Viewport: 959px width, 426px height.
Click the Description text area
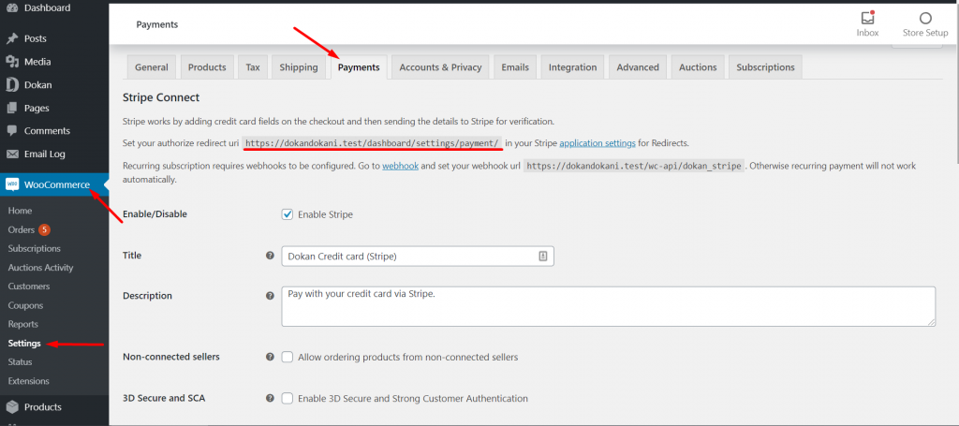coord(609,307)
